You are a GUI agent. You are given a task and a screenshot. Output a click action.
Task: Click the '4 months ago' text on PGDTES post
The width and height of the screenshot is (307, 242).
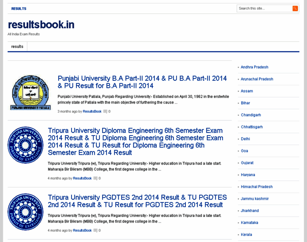[57, 230]
